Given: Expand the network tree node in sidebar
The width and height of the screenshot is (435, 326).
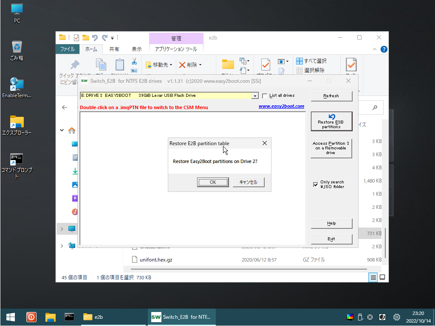Looking at the screenshot, I should 62,246.
